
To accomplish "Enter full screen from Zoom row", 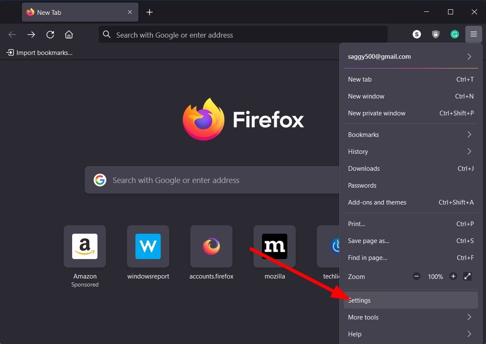I will point(467,276).
